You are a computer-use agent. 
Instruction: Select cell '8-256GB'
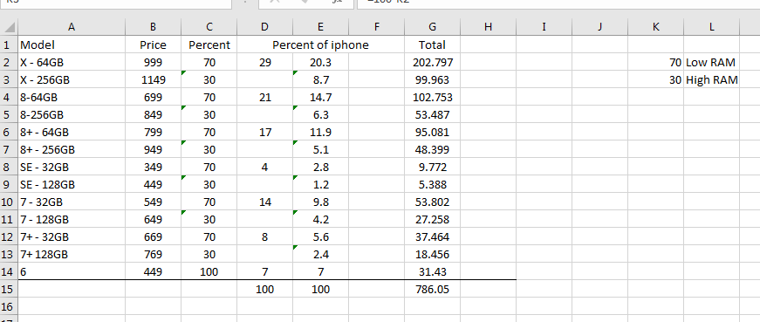click(72, 115)
